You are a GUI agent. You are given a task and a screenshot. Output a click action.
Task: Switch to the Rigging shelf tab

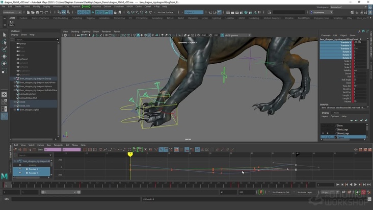pos(90,18)
